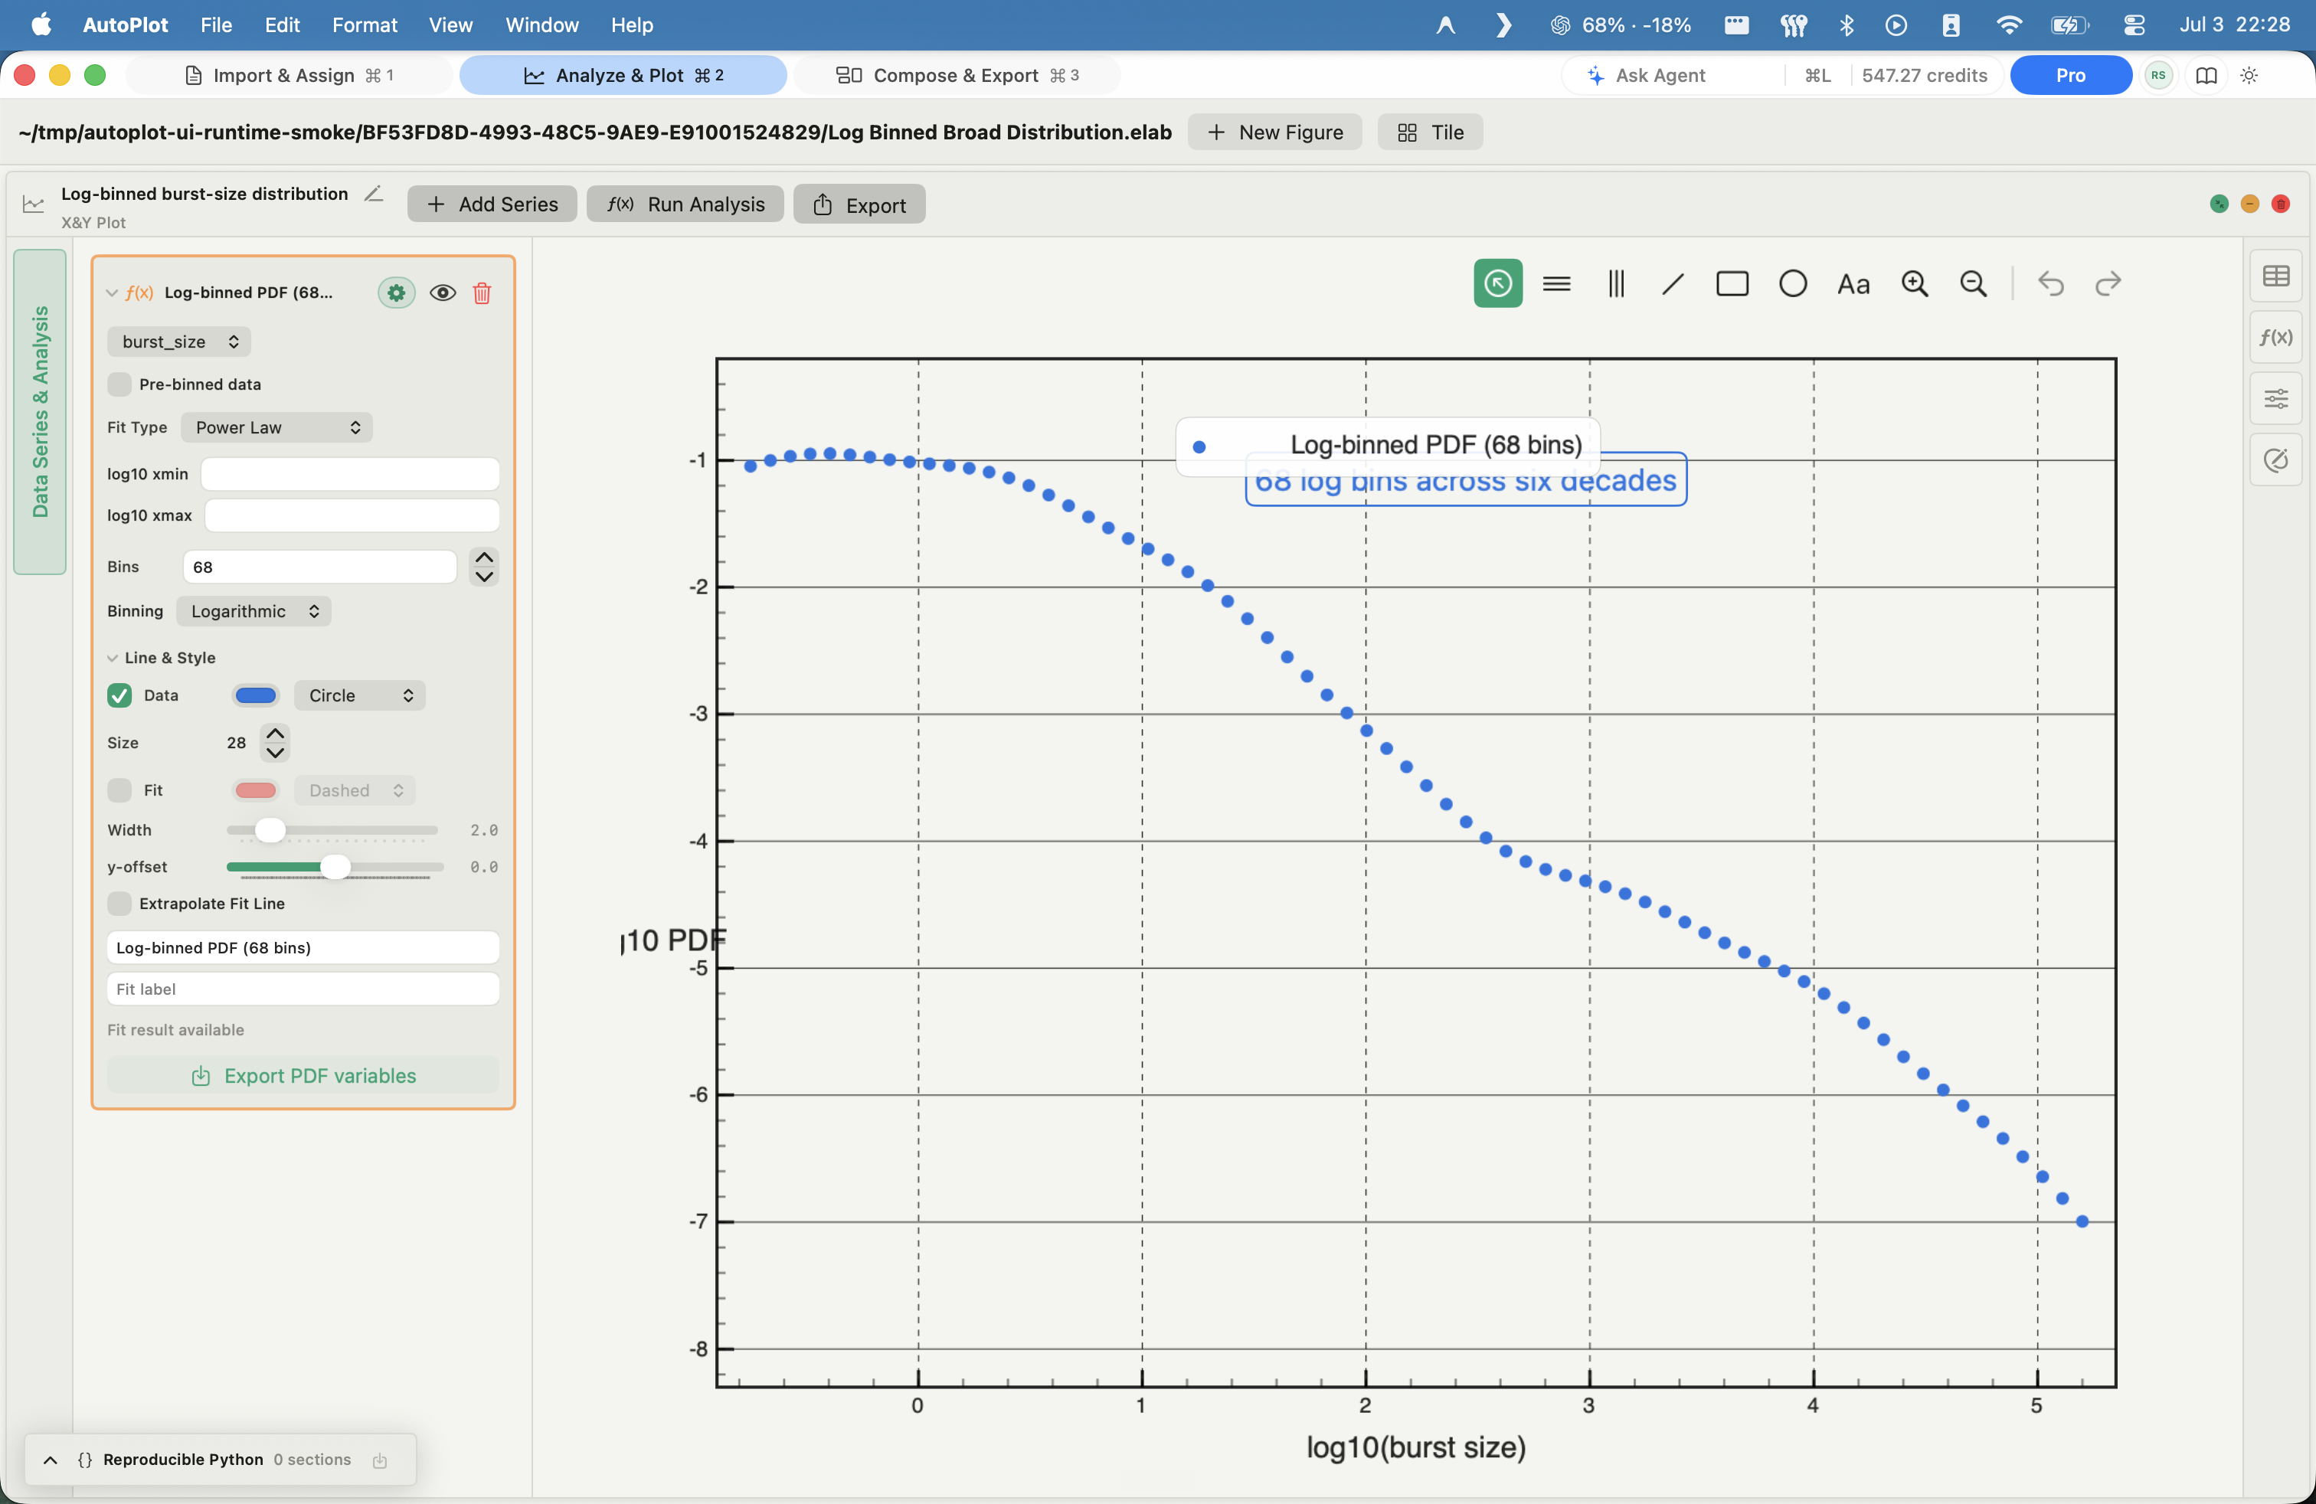Copy the Reproducible Python script icon

point(380,1460)
